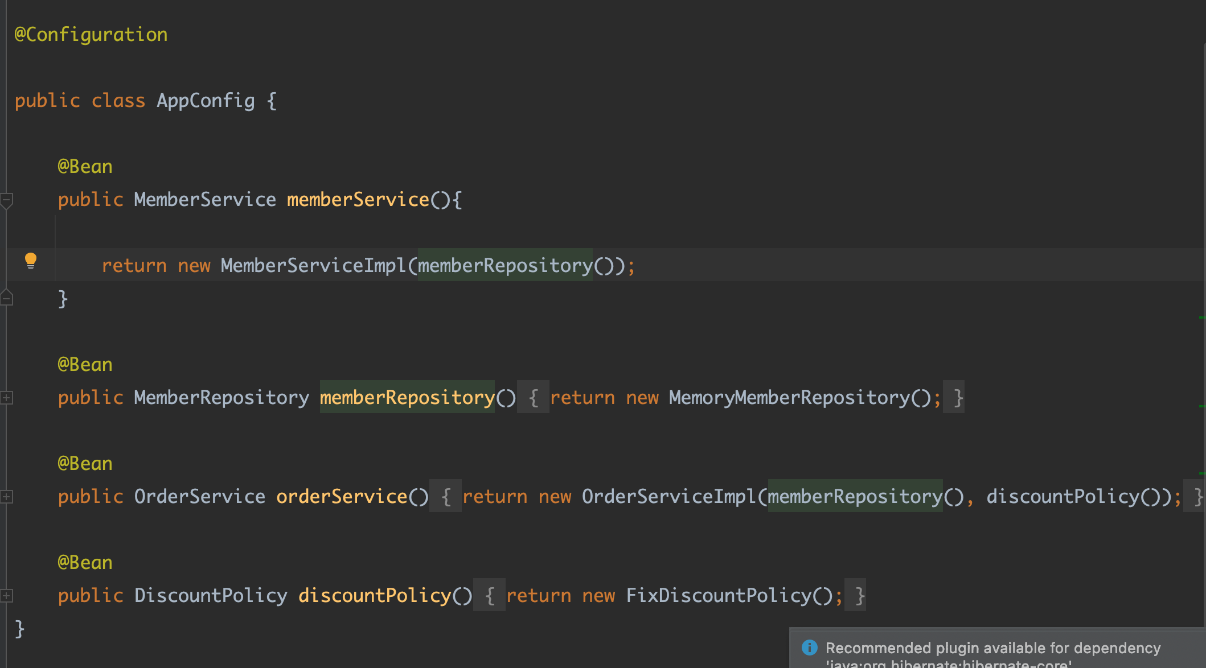This screenshot has width=1206, height=668.
Task: Expand the folded memberRepository method in gutter
Action: point(6,398)
